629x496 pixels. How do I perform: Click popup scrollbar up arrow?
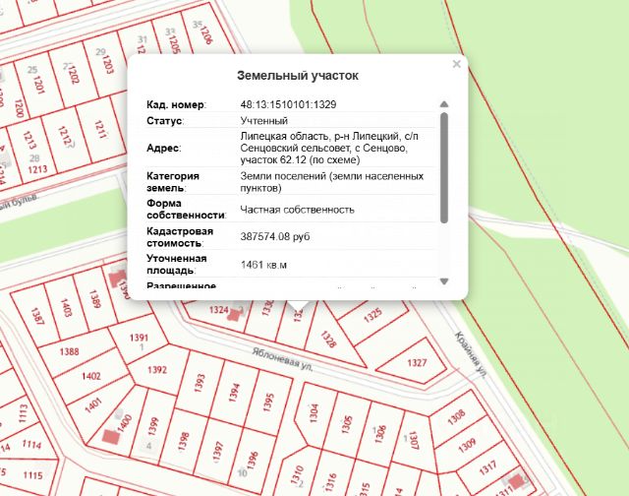click(x=443, y=104)
